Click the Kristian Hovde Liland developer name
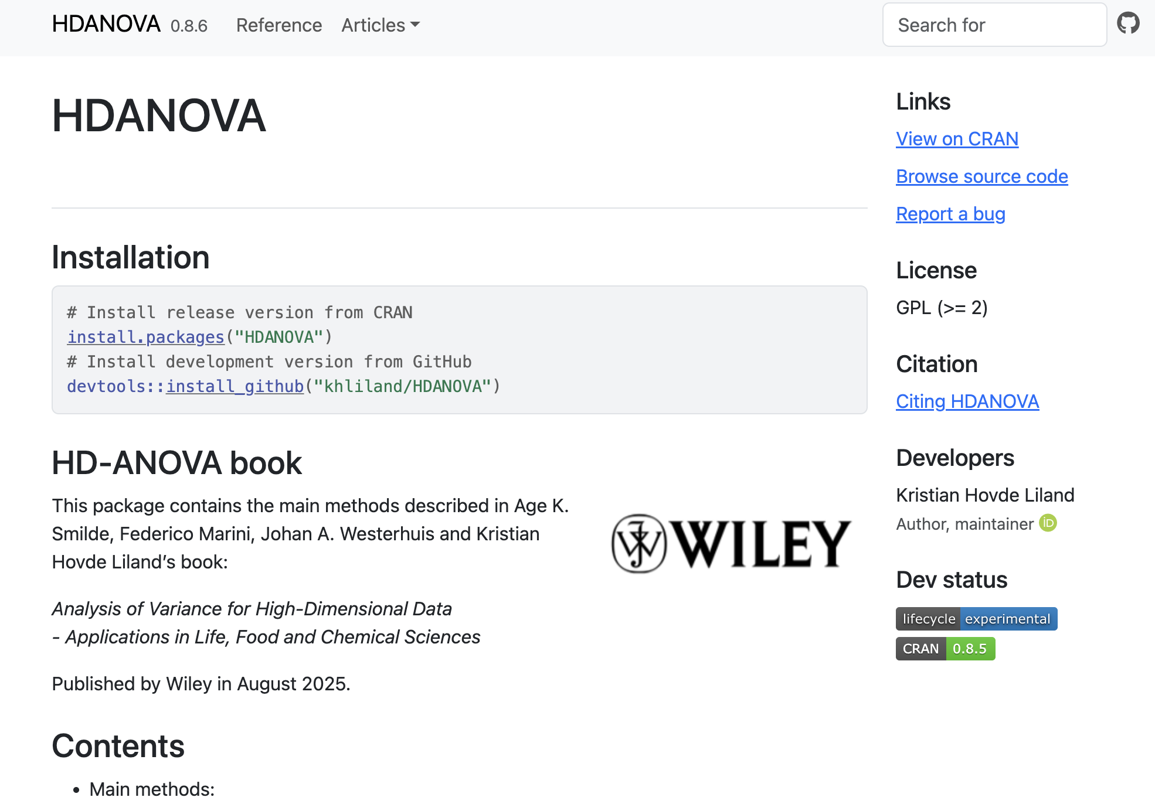 point(985,495)
